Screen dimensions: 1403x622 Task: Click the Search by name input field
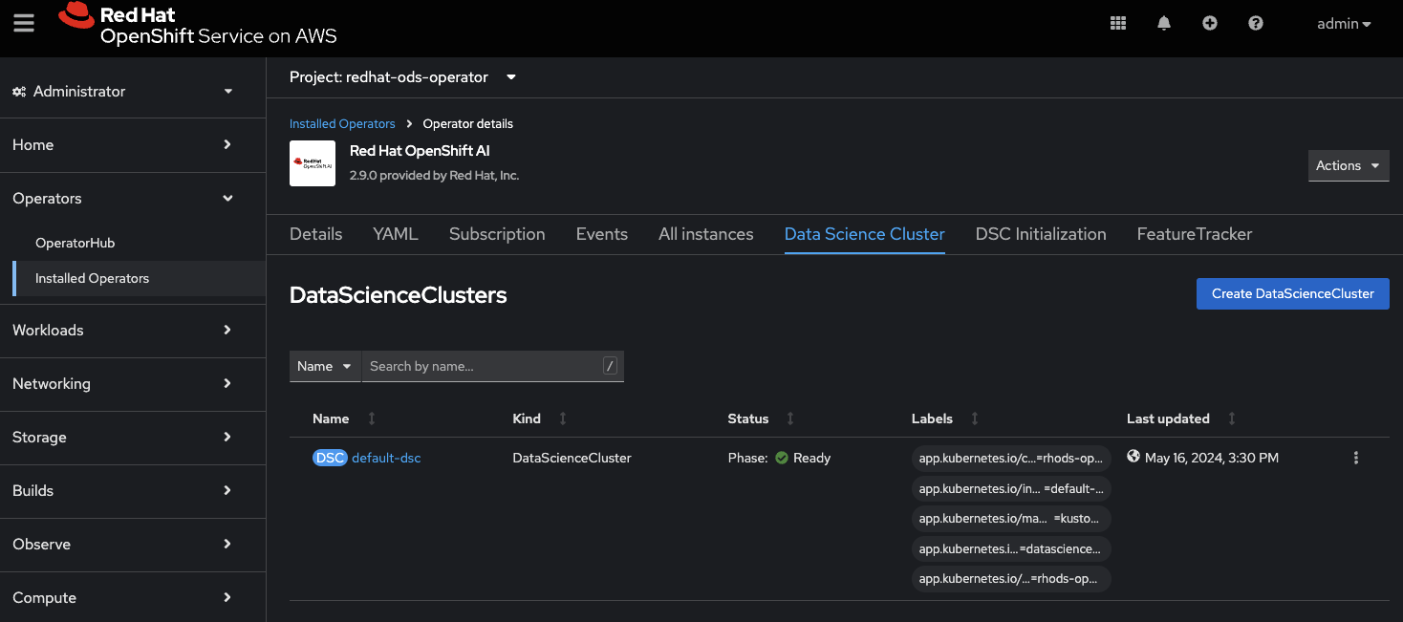(x=483, y=366)
